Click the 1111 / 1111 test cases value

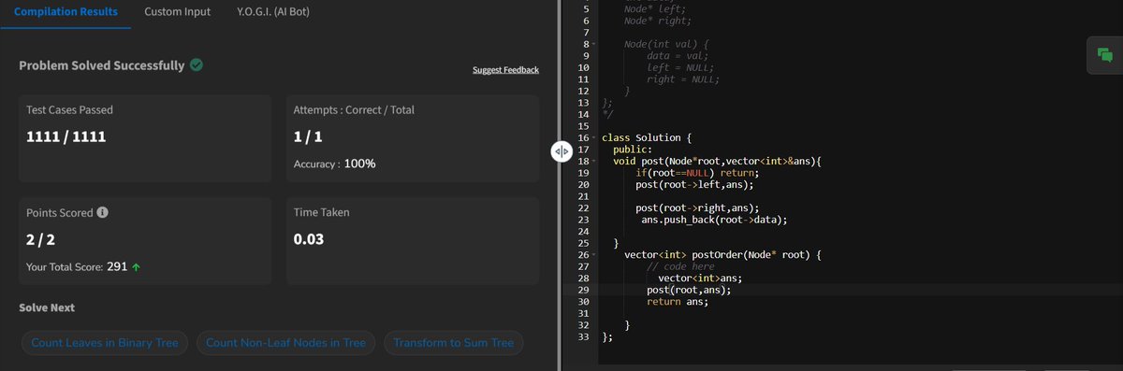point(66,136)
